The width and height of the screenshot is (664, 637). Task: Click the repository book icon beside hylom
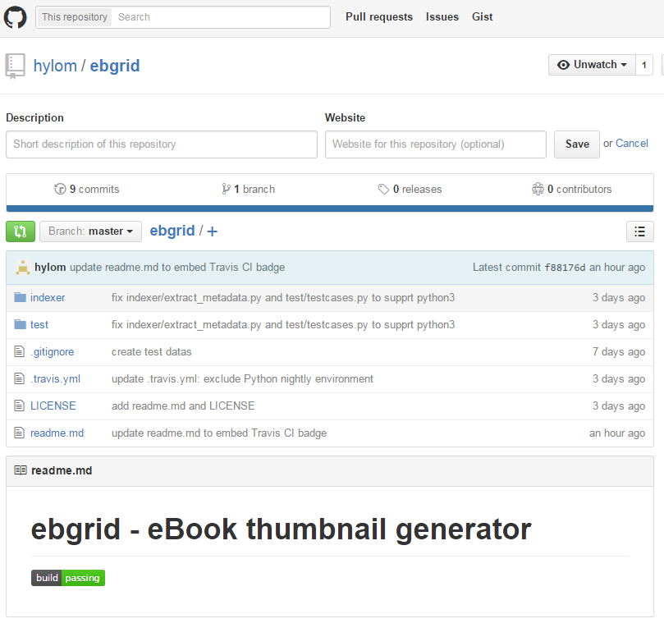pos(16,66)
